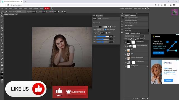Select the Eyedropper tool
The width and height of the screenshot is (179, 100).
point(2,31)
